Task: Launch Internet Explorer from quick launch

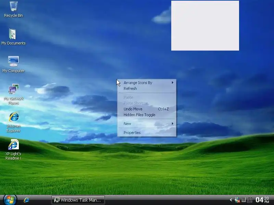Action: coord(27,200)
